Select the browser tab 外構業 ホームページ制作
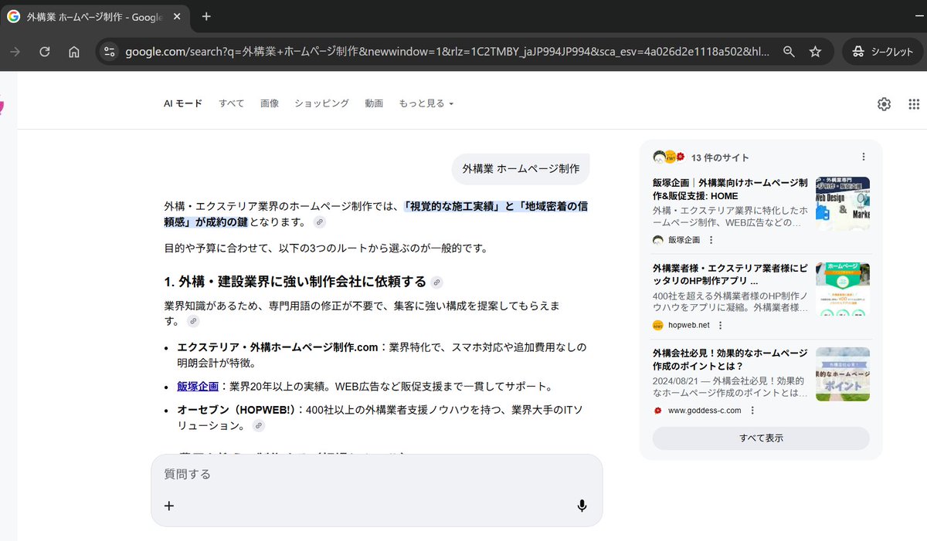Screen dimensions: 927x541 [96, 16]
